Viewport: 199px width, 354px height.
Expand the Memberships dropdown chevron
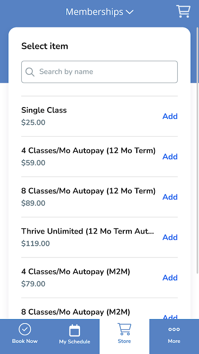pos(130,12)
